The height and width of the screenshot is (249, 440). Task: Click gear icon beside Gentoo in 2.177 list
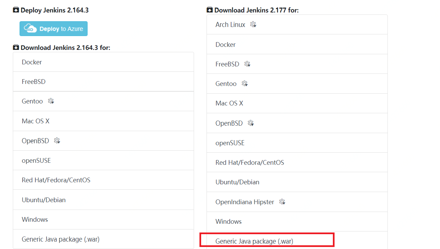click(245, 84)
